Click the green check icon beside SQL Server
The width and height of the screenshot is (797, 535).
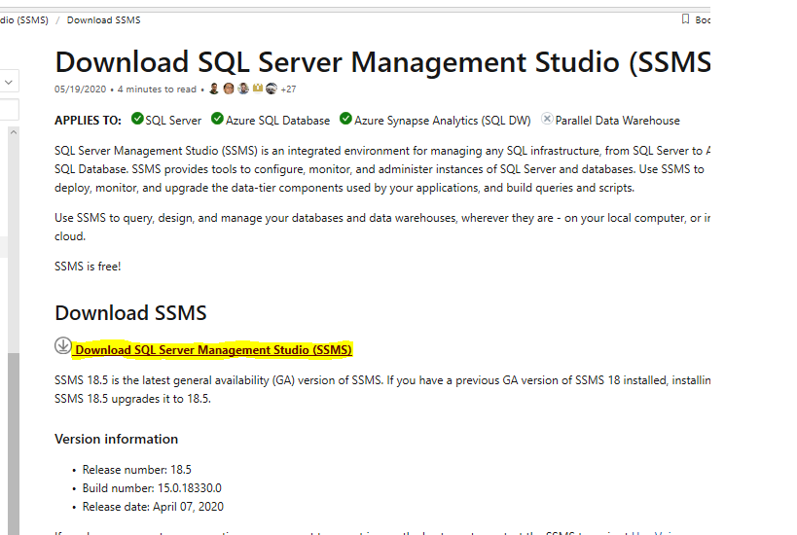pyautogui.click(x=137, y=119)
